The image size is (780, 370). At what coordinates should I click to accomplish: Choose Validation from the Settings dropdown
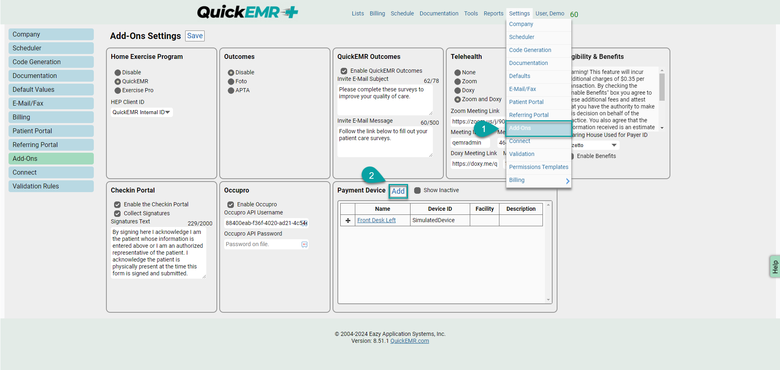pyautogui.click(x=539, y=154)
